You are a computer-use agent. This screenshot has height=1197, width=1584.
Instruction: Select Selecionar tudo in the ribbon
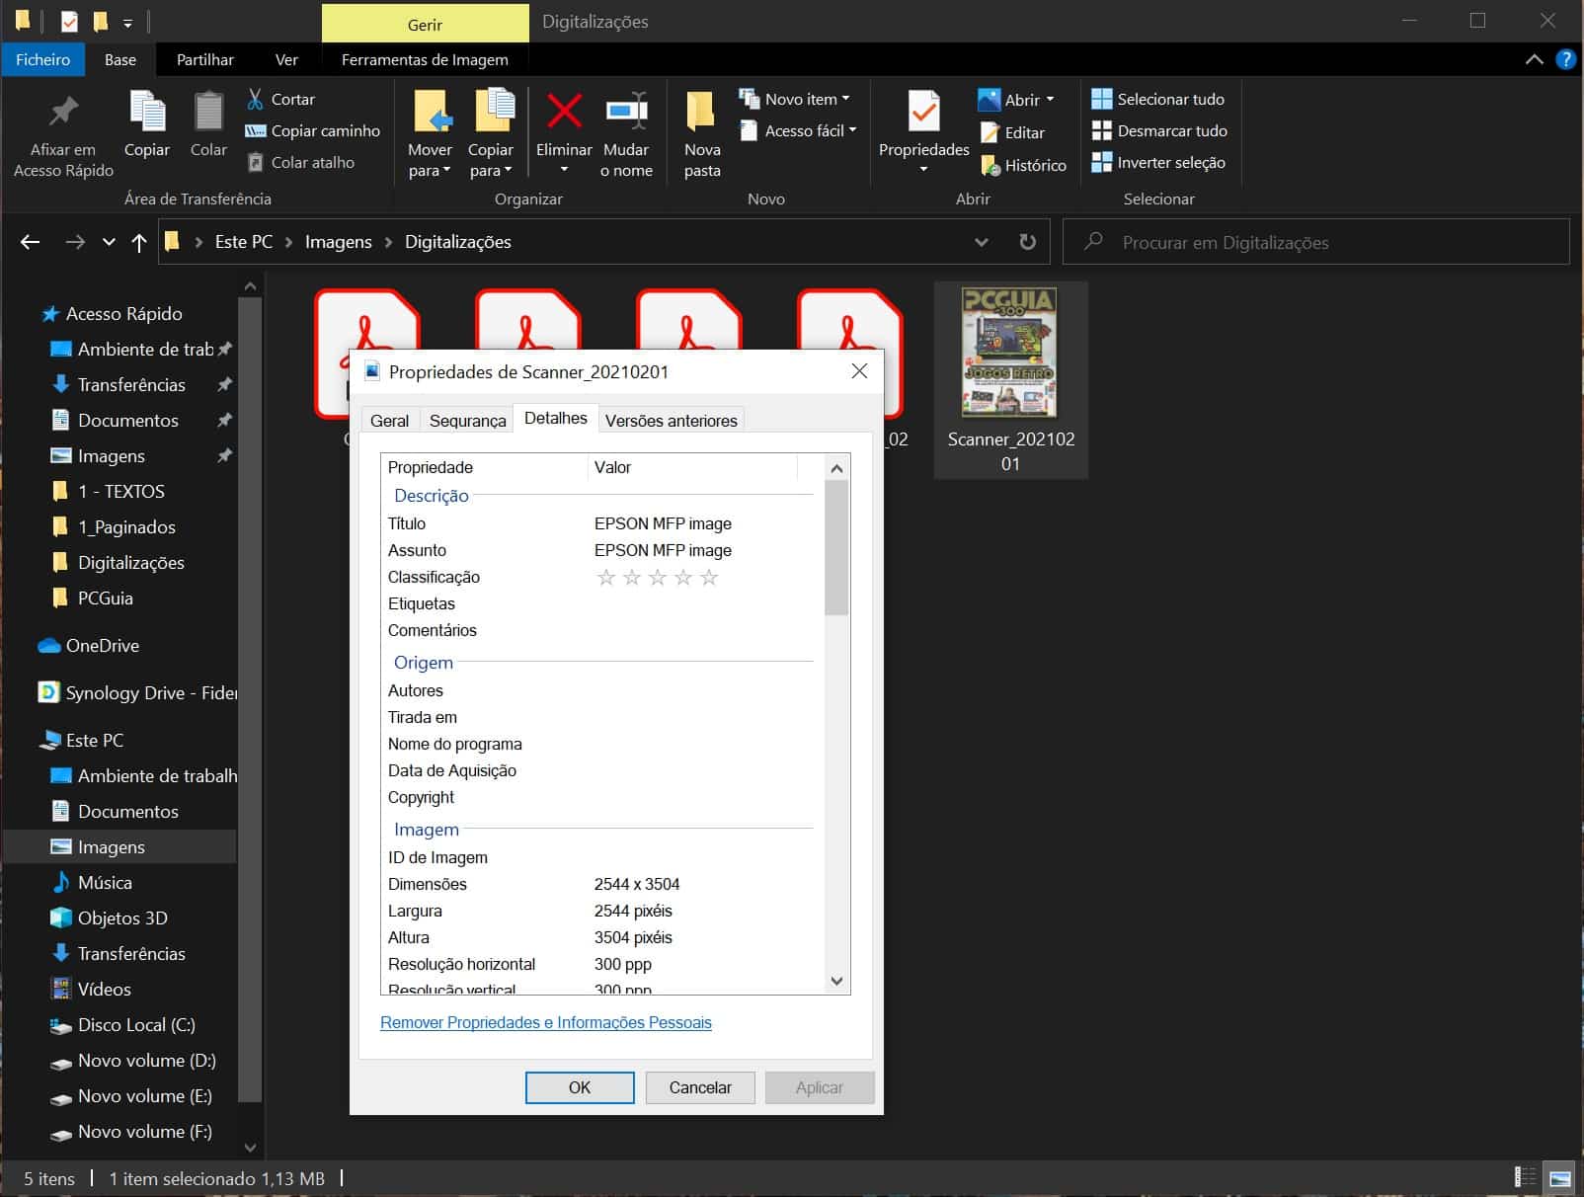tap(1158, 99)
